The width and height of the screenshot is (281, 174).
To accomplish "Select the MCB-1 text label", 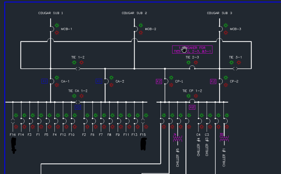I will 66,29.
